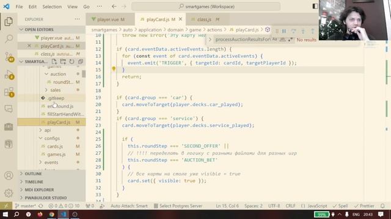Open Firefox from the taskbar
Image resolution: width=391 pixels, height=219 pixels.
(40, 214)
